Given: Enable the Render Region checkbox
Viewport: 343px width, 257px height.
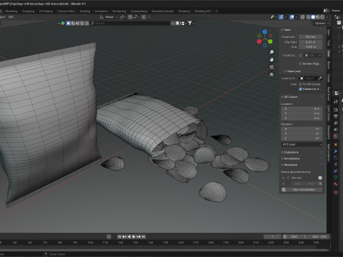Looking at the screenshot, I should (300, 64).
